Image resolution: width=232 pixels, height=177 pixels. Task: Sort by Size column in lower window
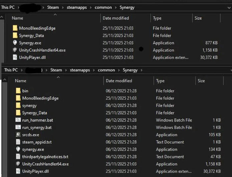pos(201,81)
